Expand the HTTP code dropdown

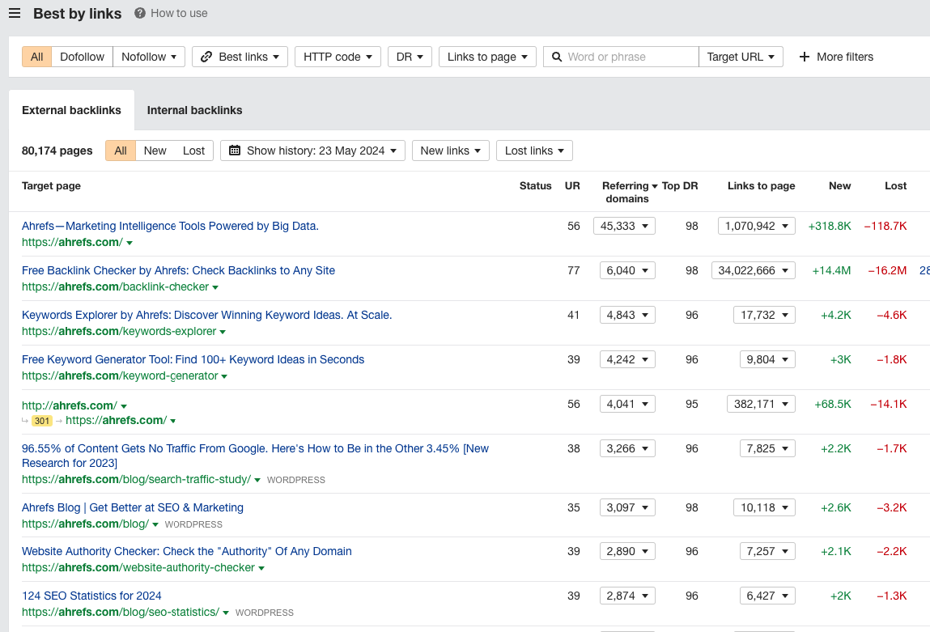click(338, 57)
